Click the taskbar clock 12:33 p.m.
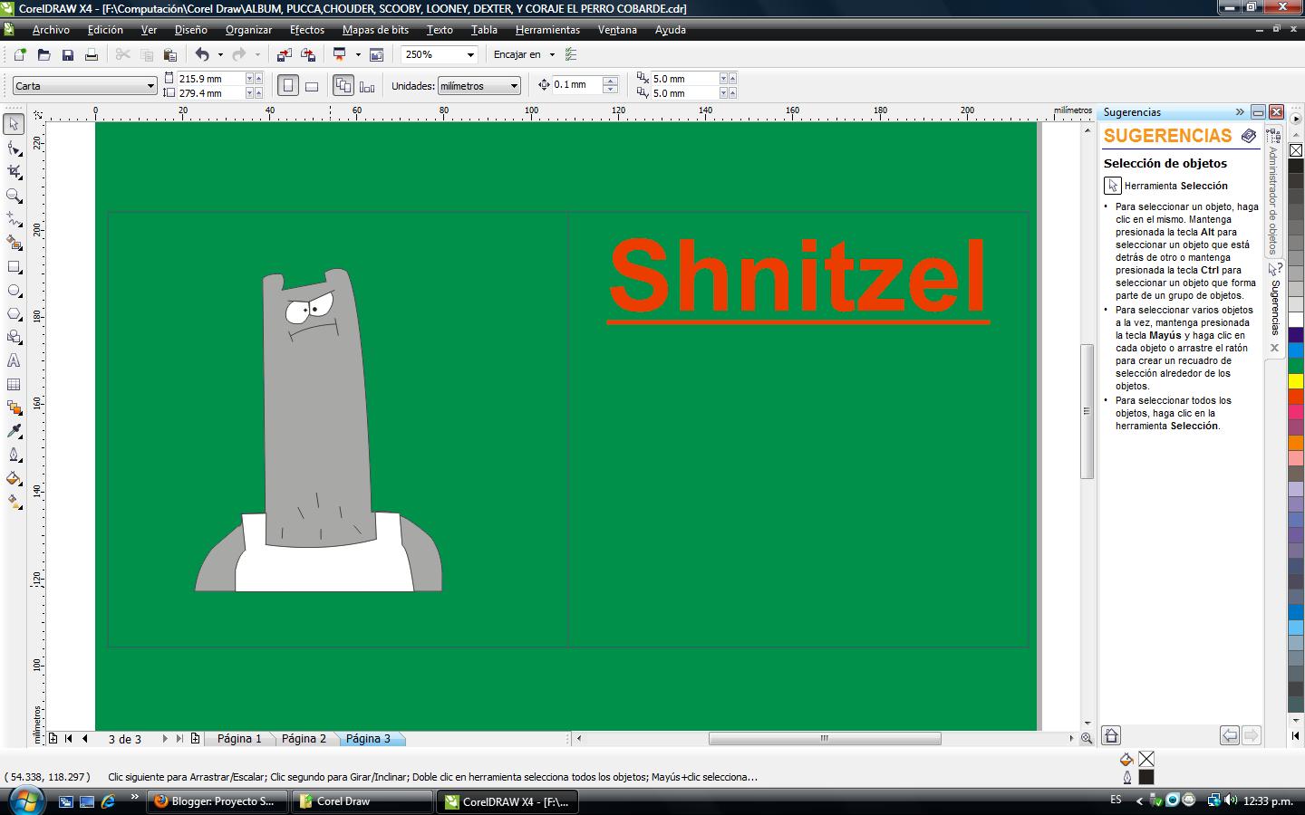 pyautogui.click(x=1268, y=801)
